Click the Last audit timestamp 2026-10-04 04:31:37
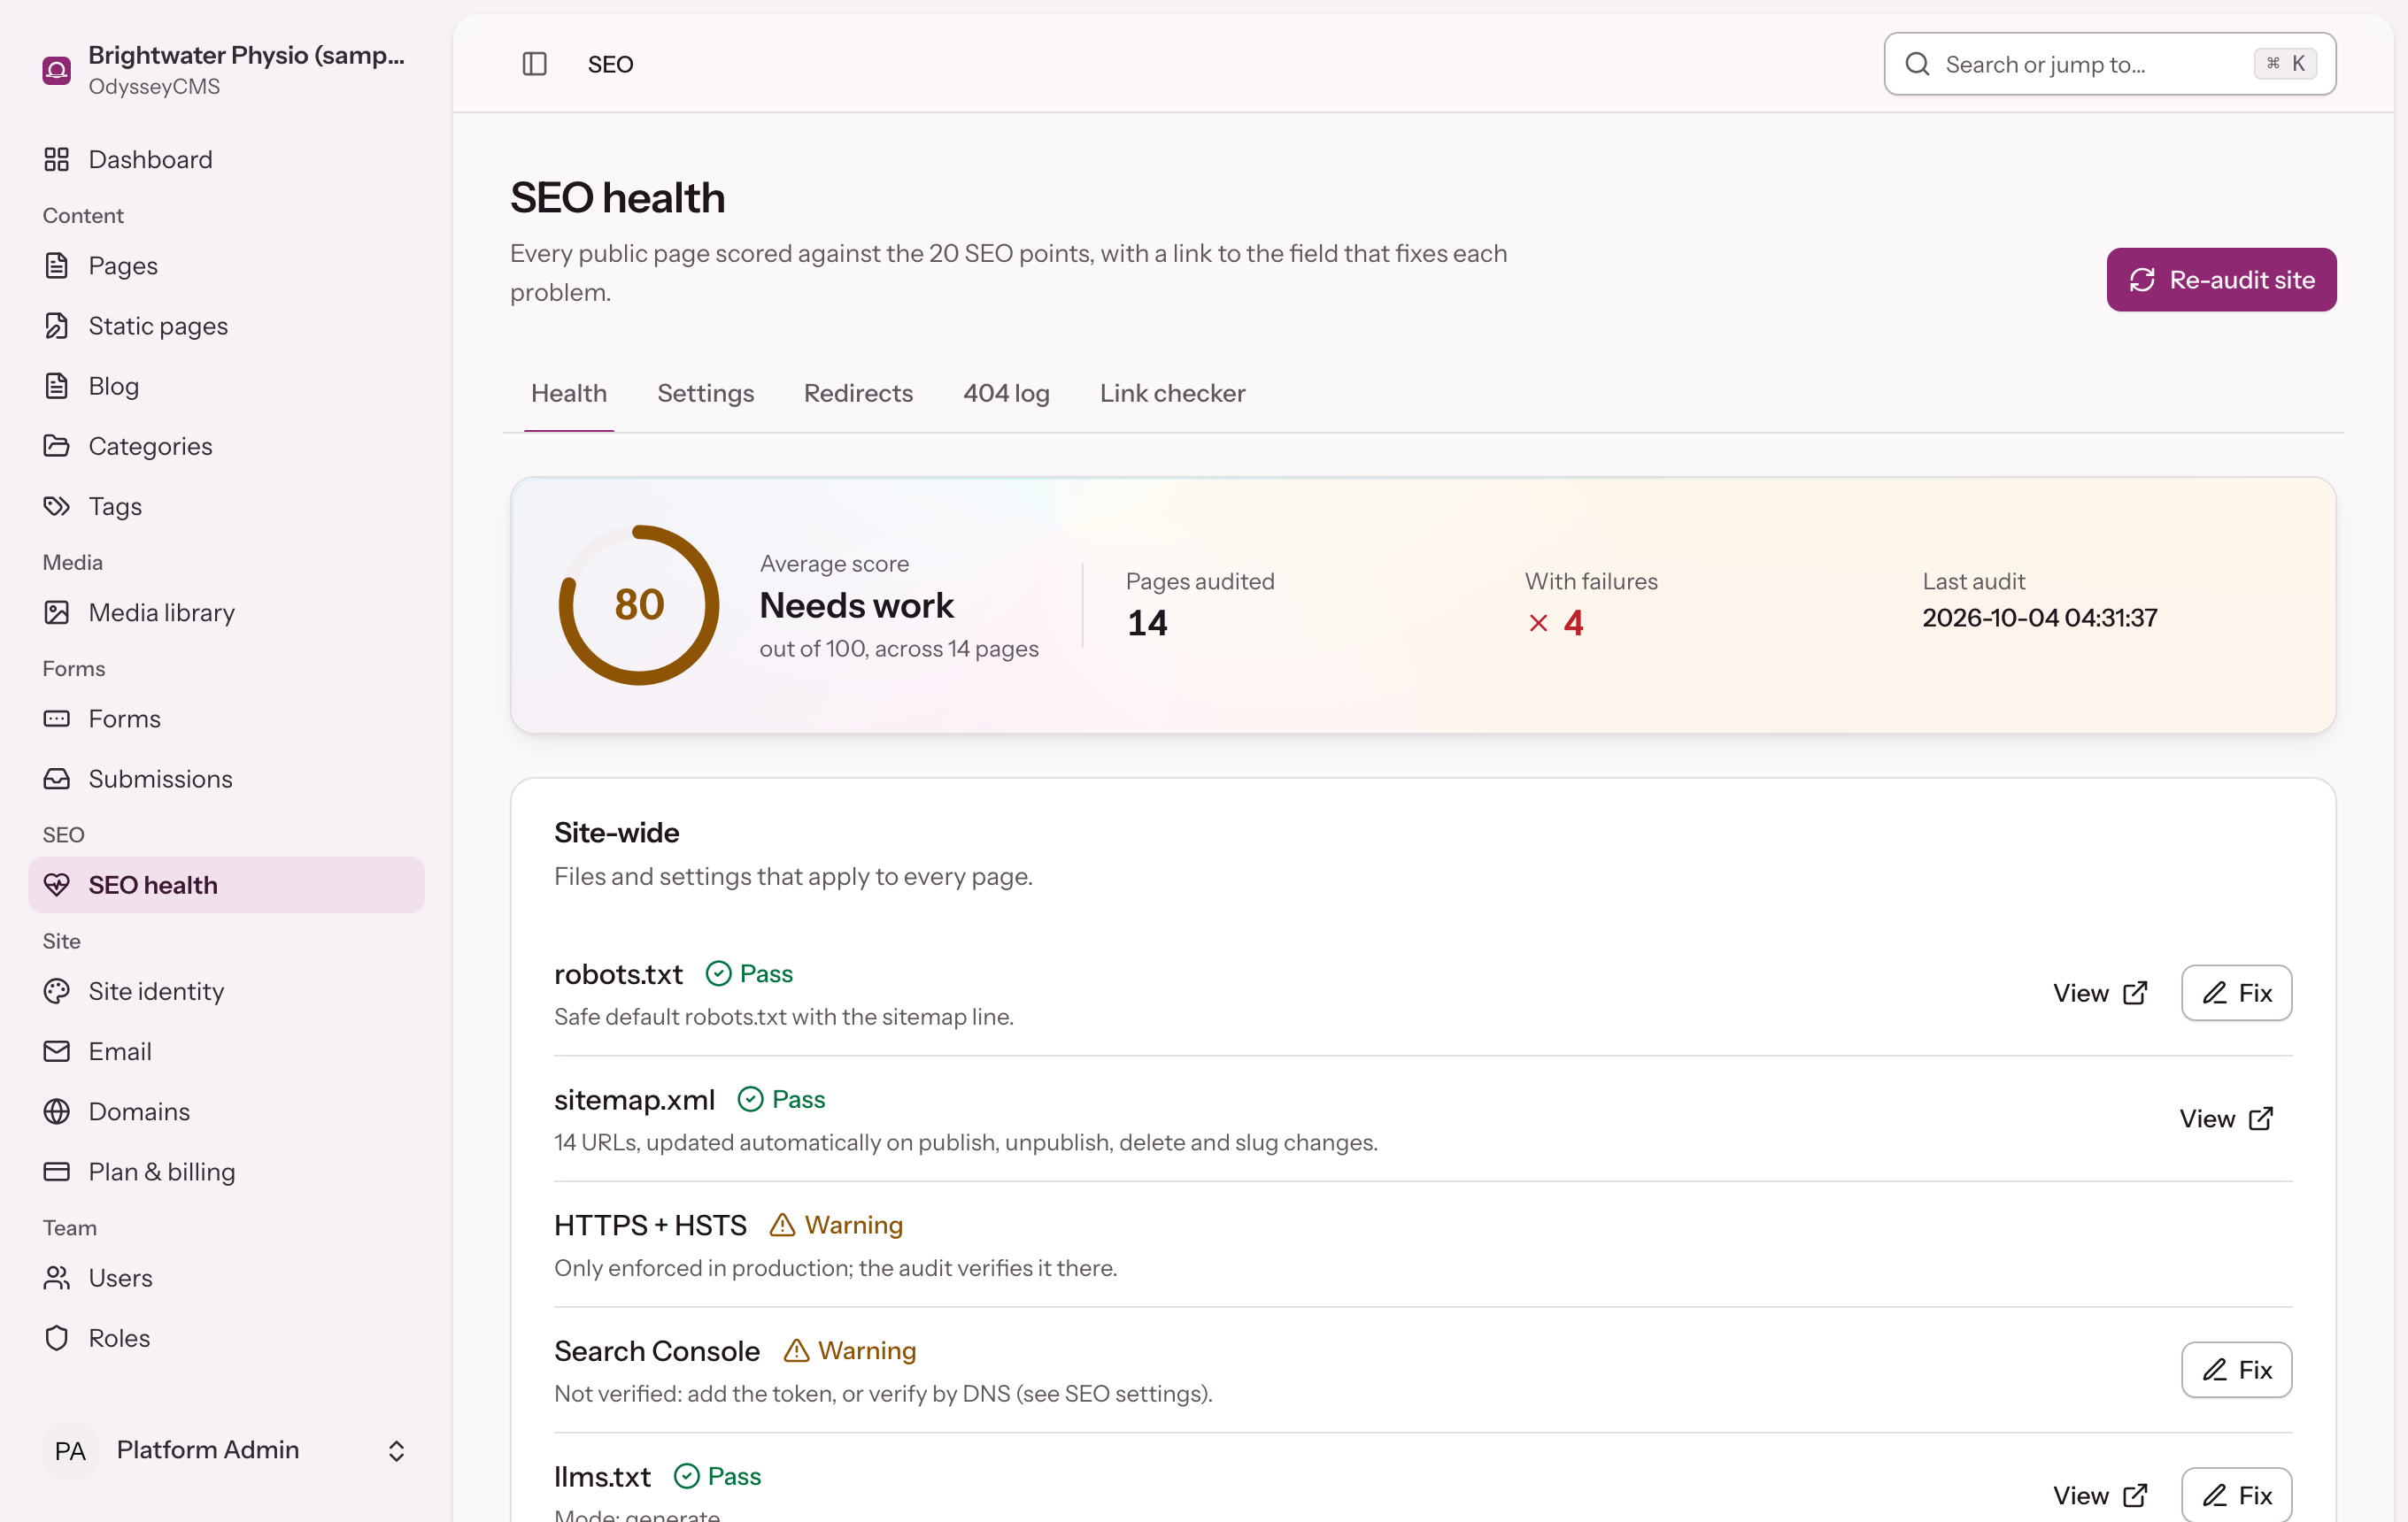The image size is (2408, 1522). tap(2039, 618)
